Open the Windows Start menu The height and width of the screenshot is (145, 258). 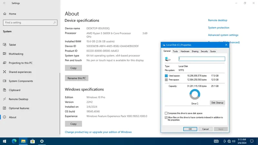[5, 141]
